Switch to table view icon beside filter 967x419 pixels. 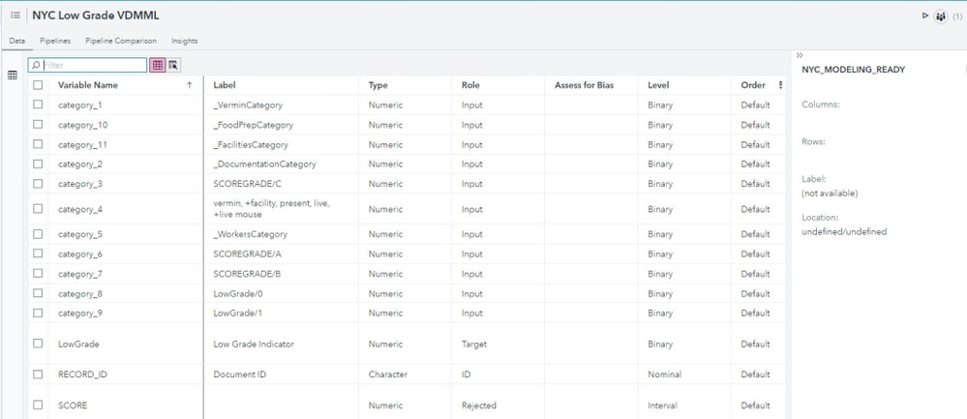click(158, 65)
